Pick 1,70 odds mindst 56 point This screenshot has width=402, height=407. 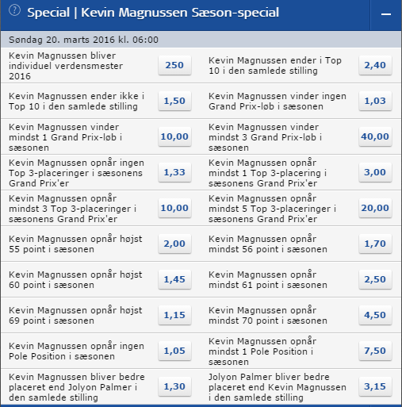375,244
